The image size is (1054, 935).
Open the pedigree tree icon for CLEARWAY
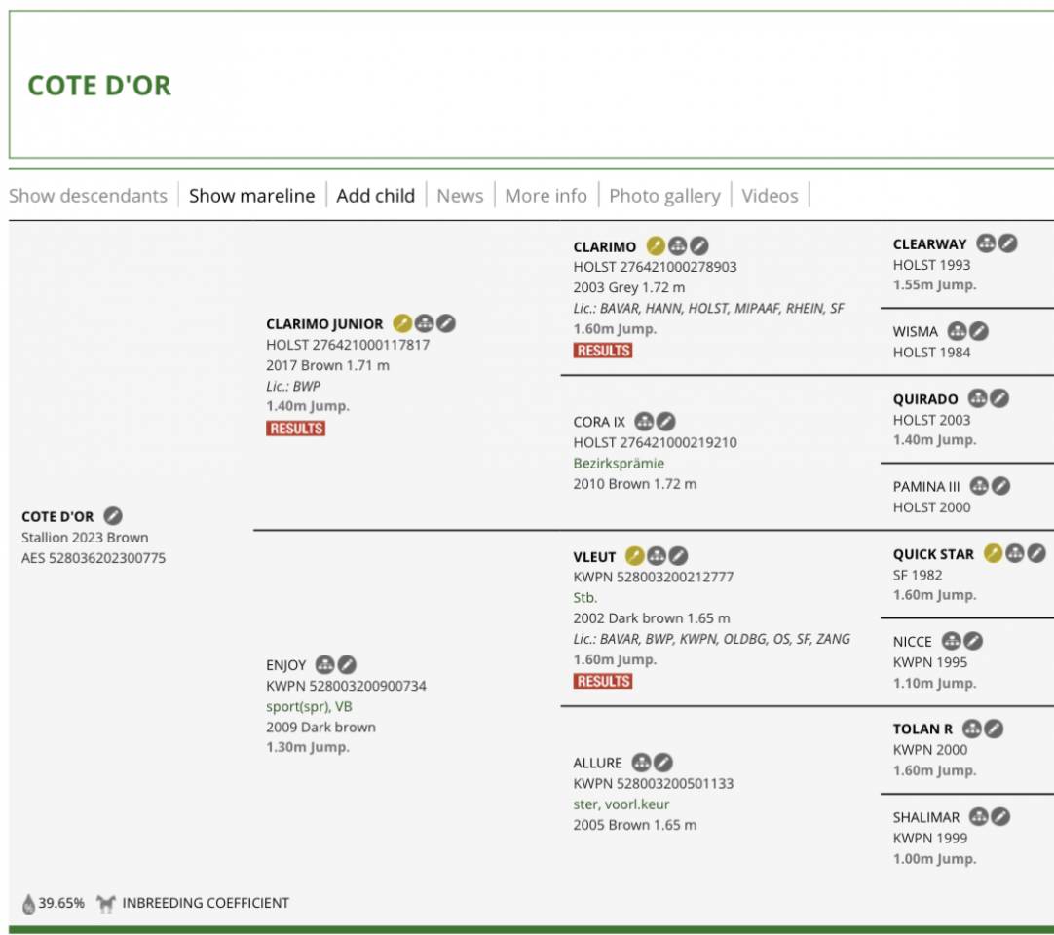[x=986, y=243]
